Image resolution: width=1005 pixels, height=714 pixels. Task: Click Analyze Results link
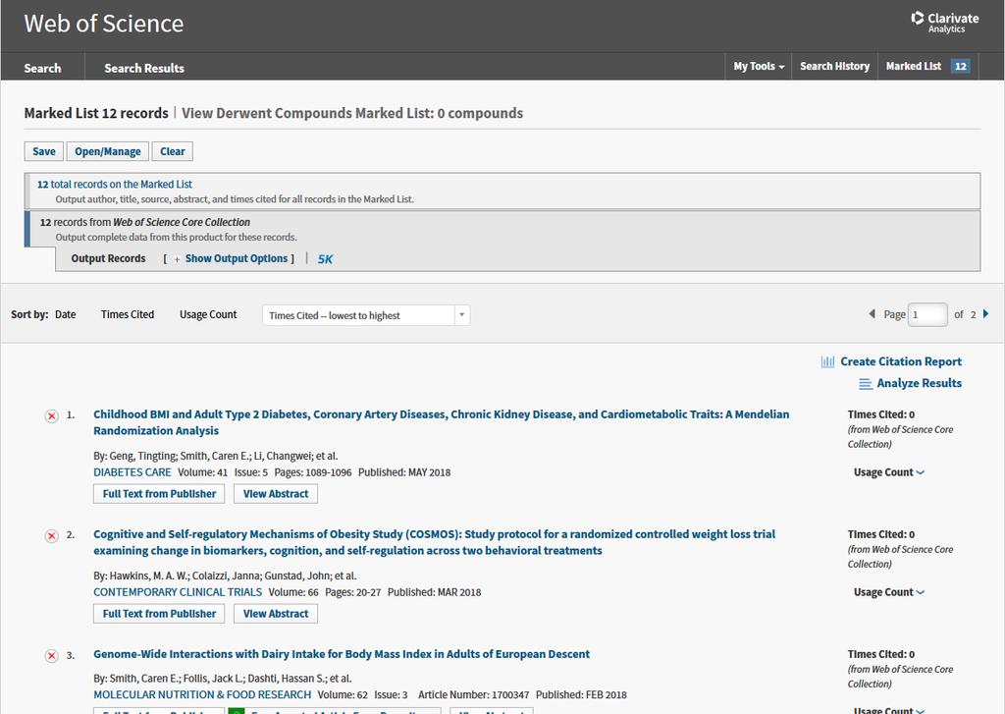tap(919, 384)
